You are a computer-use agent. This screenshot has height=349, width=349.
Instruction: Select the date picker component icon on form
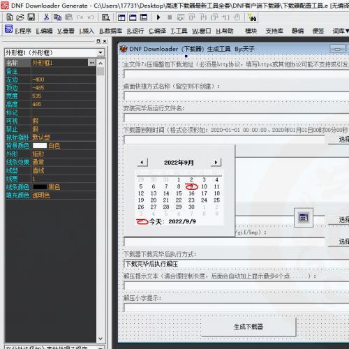click(304, 218)
